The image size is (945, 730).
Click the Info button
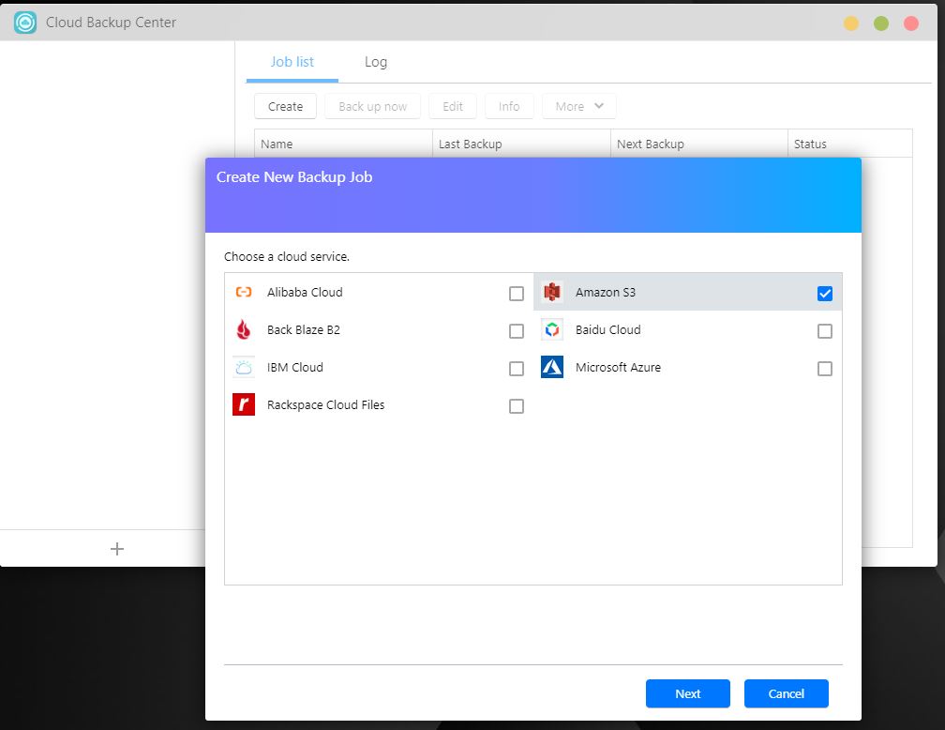tap(509, 106)
